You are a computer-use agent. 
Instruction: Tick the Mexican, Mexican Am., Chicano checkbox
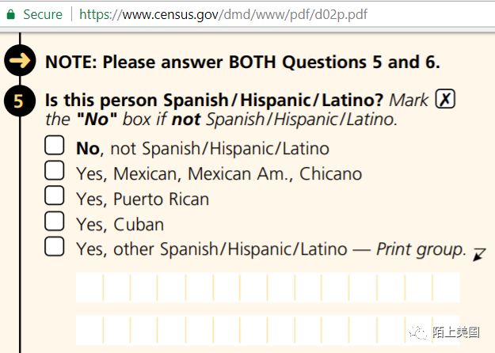[x=54, y=171]
